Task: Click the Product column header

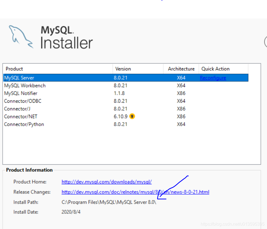Action: tap(14, 69)
